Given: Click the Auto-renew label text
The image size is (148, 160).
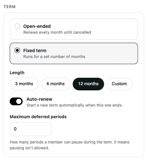Looking at the screenshot, I should click(39, 99).
